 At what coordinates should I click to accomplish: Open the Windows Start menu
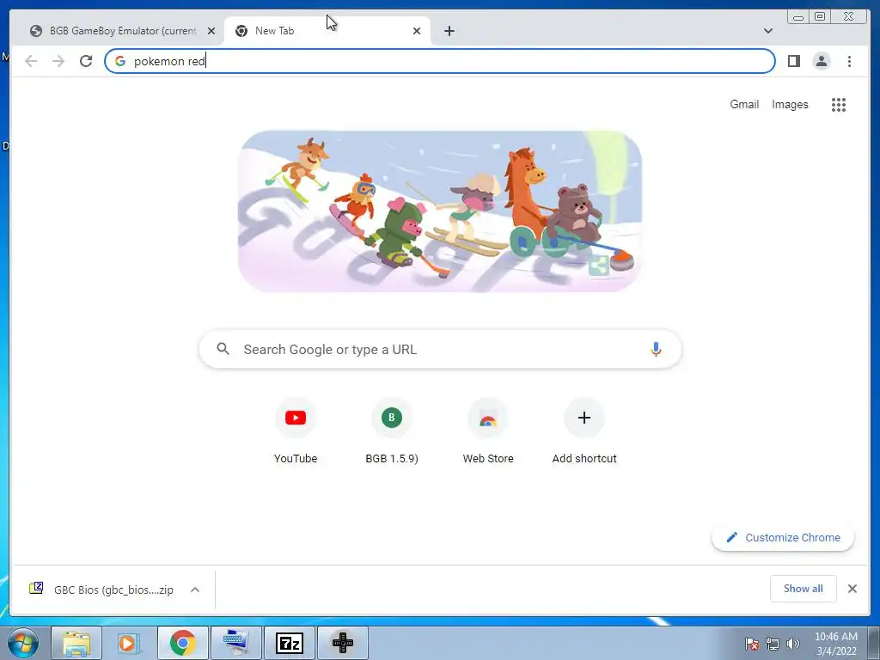(x=22, y=643)
